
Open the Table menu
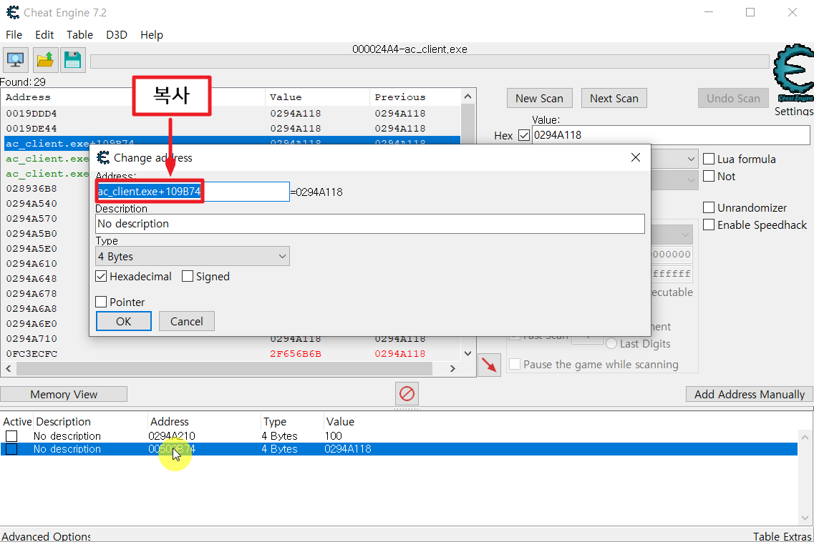pos(79,35)
